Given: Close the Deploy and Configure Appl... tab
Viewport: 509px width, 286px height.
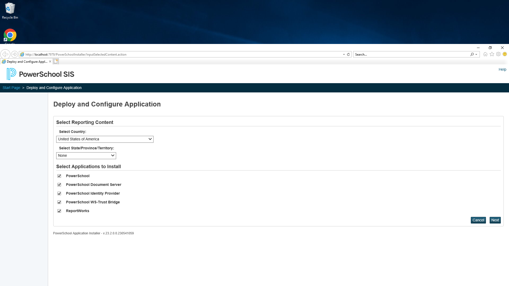Looking at the screenshot, I should coord(50,61).
